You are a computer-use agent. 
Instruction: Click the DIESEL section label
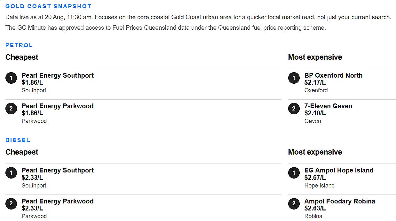pos(18,140)
